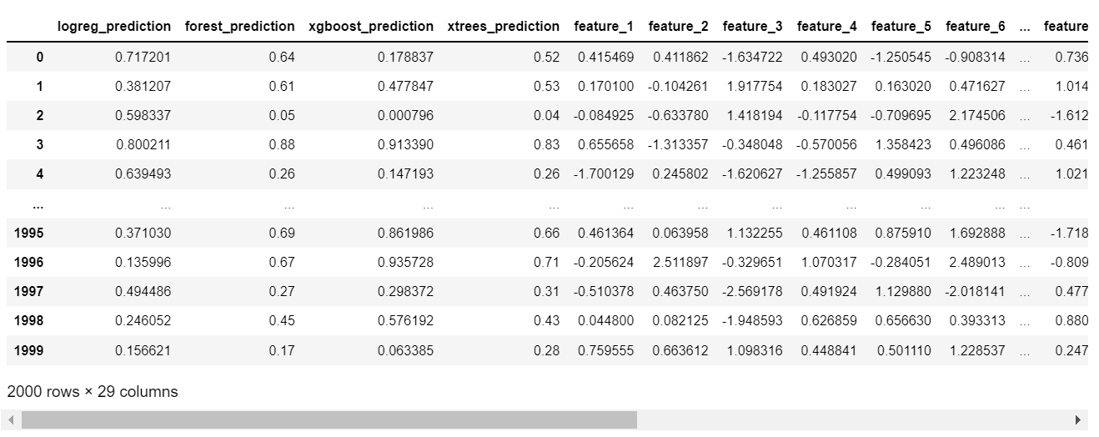Click row index label 1995

[x=29, y=233]
